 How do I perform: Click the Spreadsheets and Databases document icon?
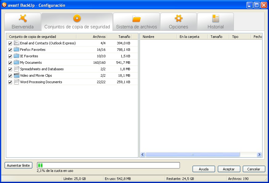(x=16, y=69)
